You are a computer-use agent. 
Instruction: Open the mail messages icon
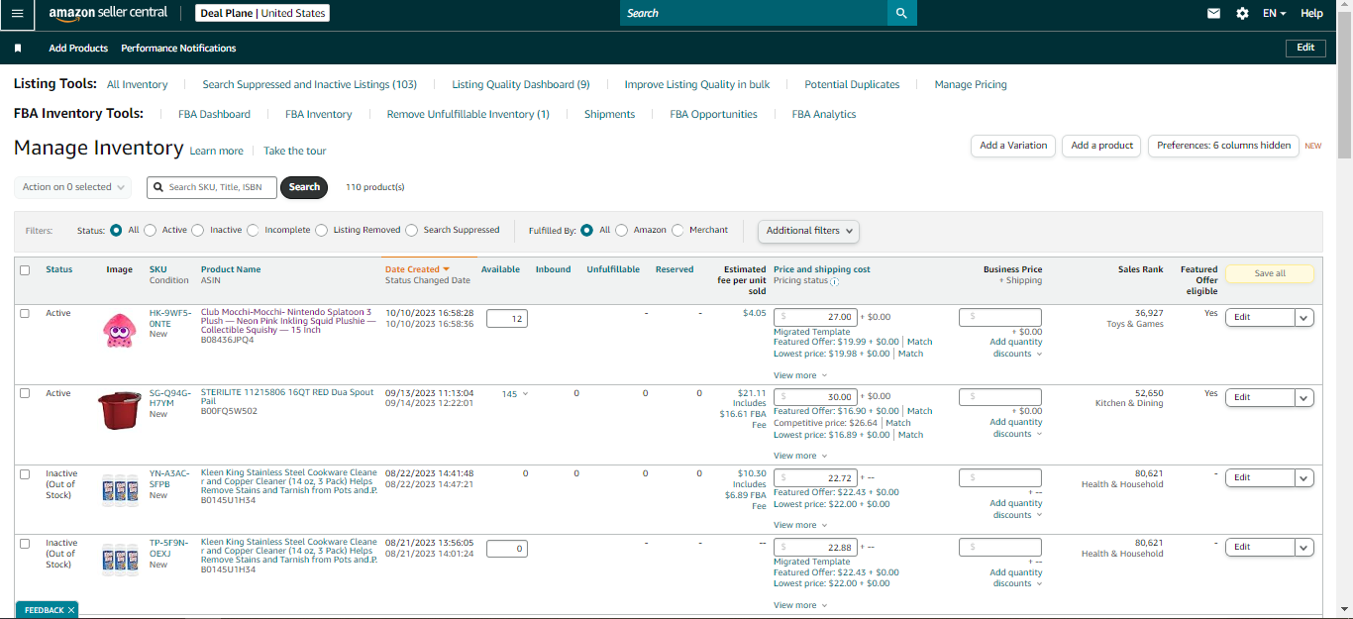(x=1213, y=13)
